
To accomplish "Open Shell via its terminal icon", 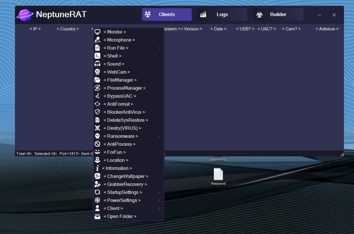I will (x=98, y=56).
